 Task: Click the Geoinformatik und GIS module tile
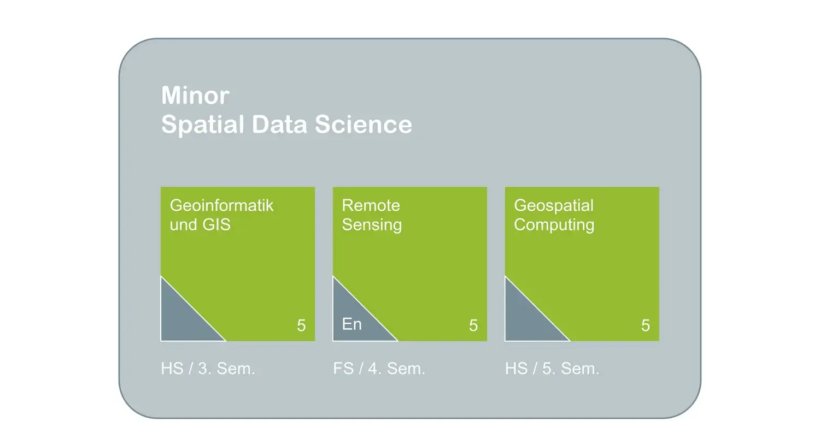[x=238, y=264]
